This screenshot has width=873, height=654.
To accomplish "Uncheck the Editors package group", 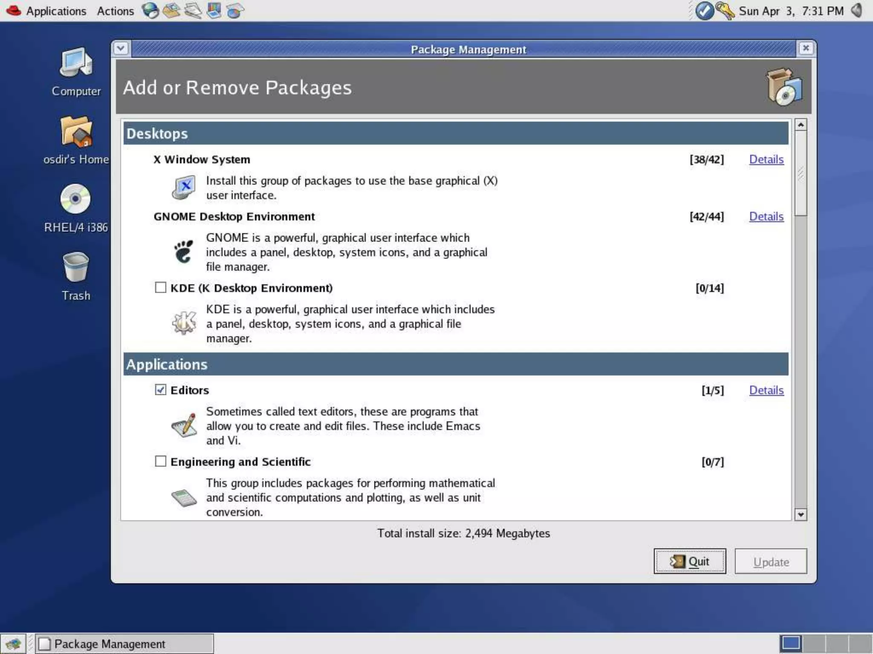I will coord(160,390).
